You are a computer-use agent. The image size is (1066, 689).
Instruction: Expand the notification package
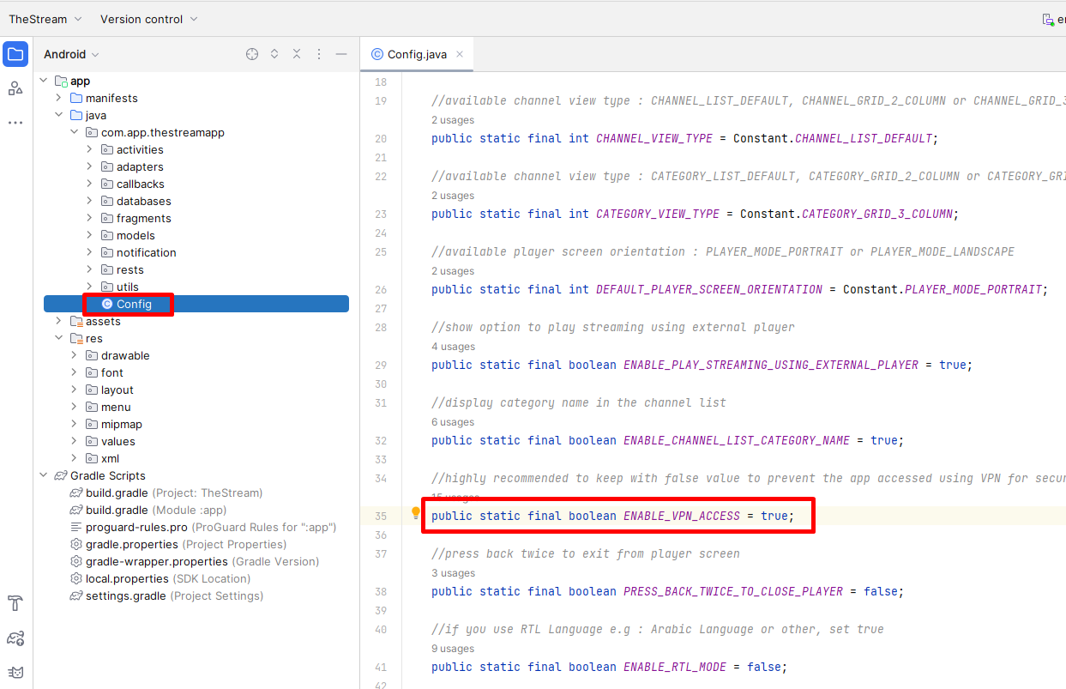coord(89,252)
